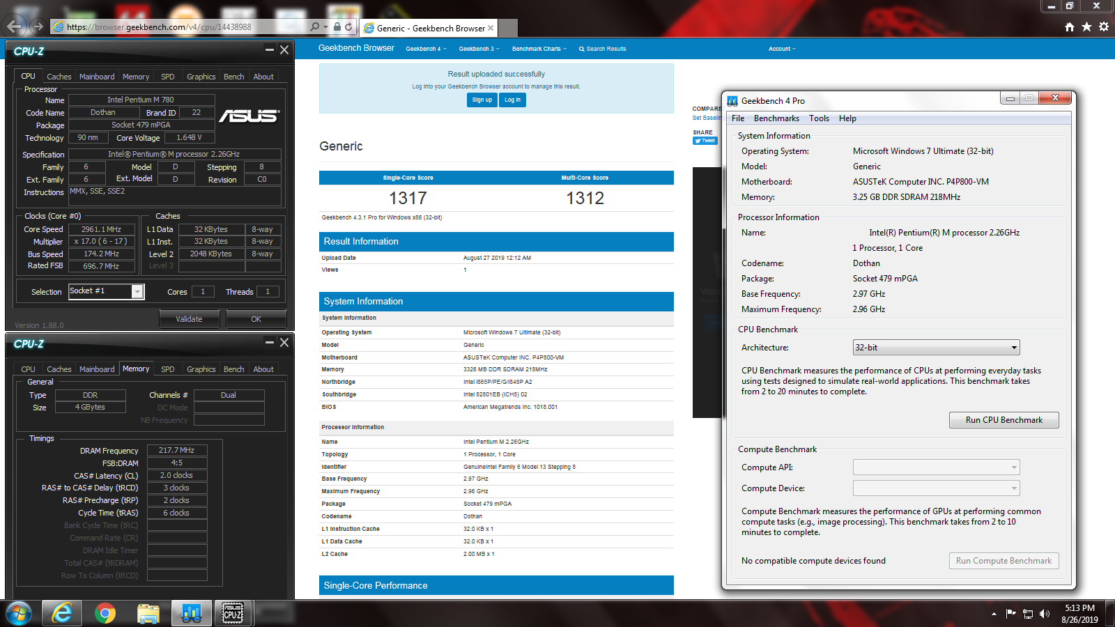
Task: Switch to Geekbench app on taskbar
Action: 191,613
